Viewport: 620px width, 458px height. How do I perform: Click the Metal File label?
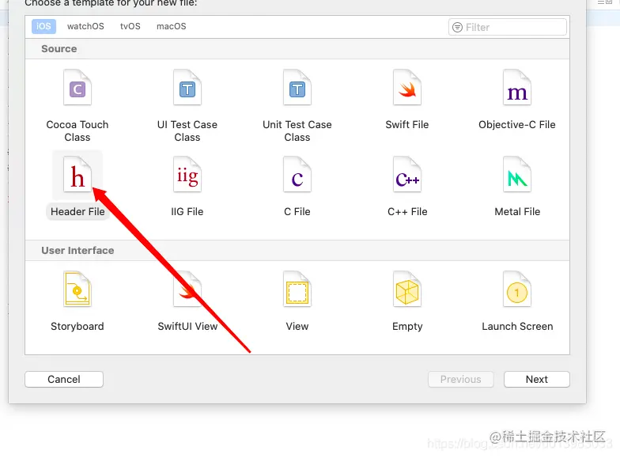click(517, 212)
